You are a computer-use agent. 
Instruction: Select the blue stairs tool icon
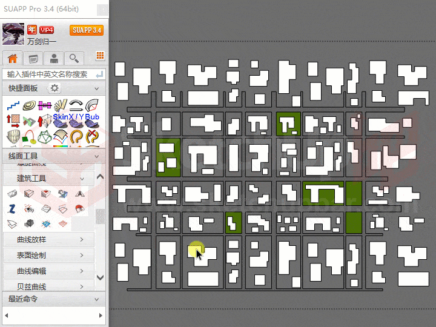(x=13, y=105)
